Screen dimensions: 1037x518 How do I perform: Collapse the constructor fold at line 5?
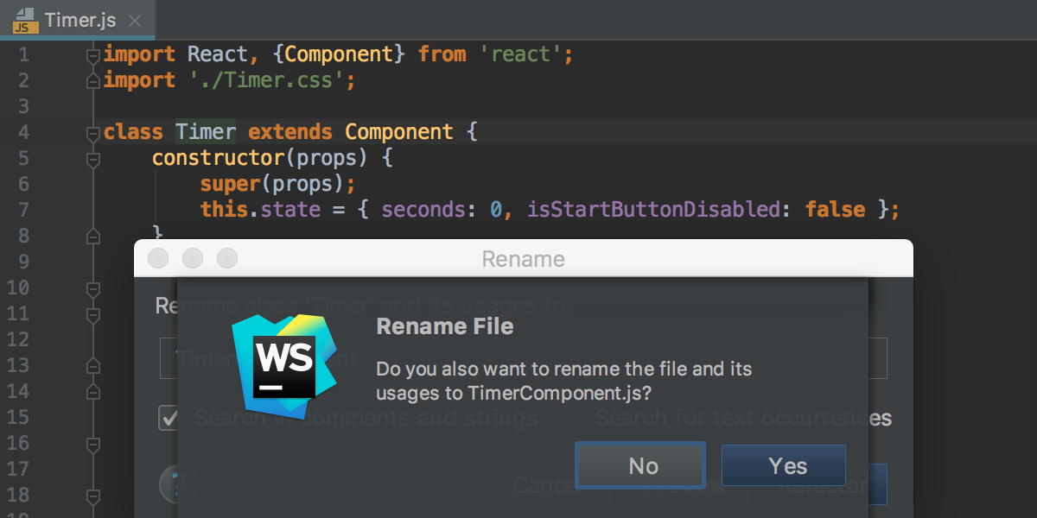[92, 160]
